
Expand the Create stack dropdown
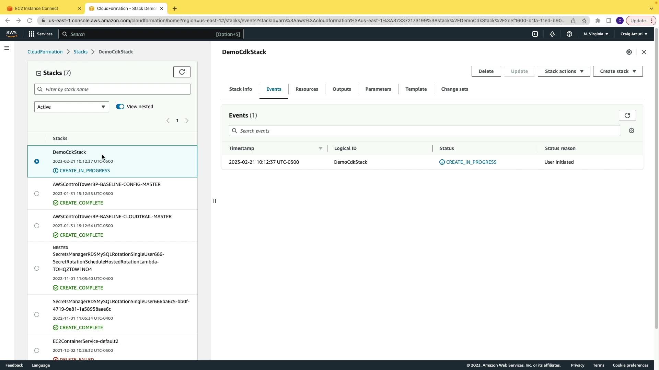click(x=617, y=71)
